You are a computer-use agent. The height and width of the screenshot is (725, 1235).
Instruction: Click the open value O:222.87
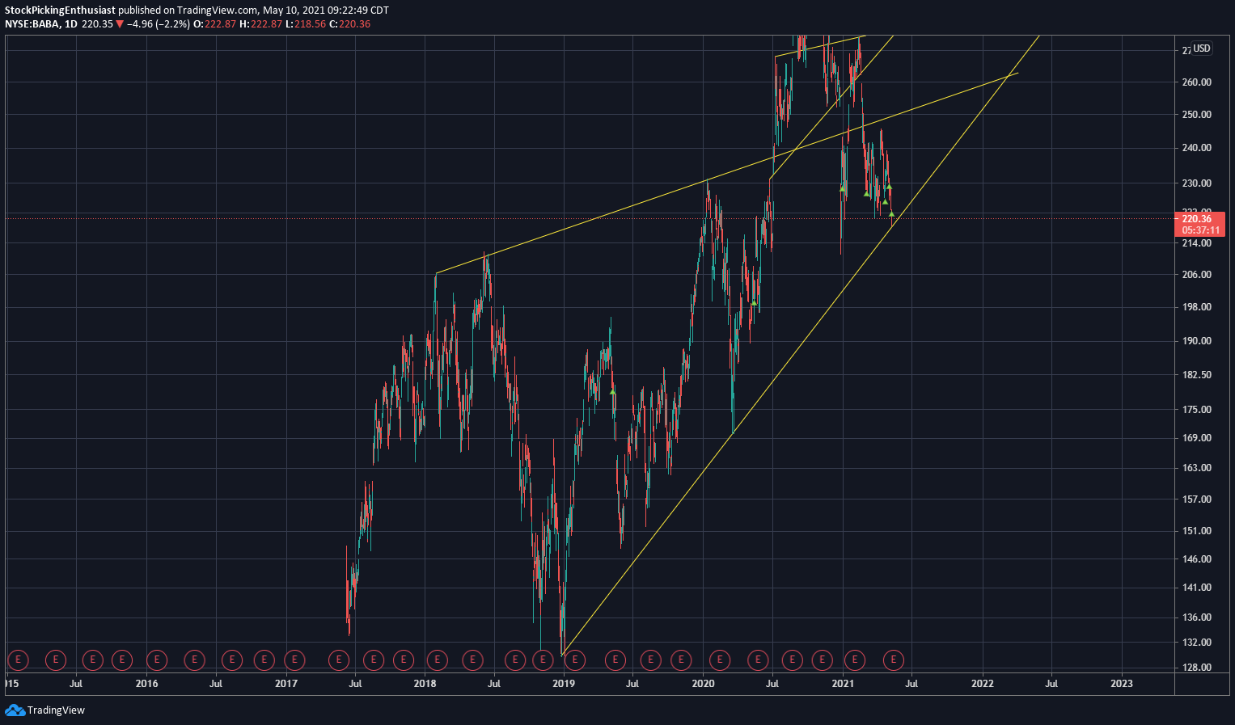click(214, 24)
